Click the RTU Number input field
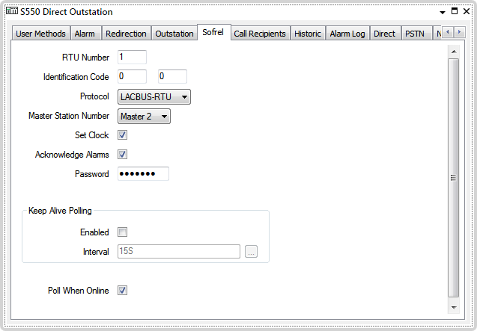The height and width of the screenshot is (331, 477). pyautogui.click(x=132, y=58)
